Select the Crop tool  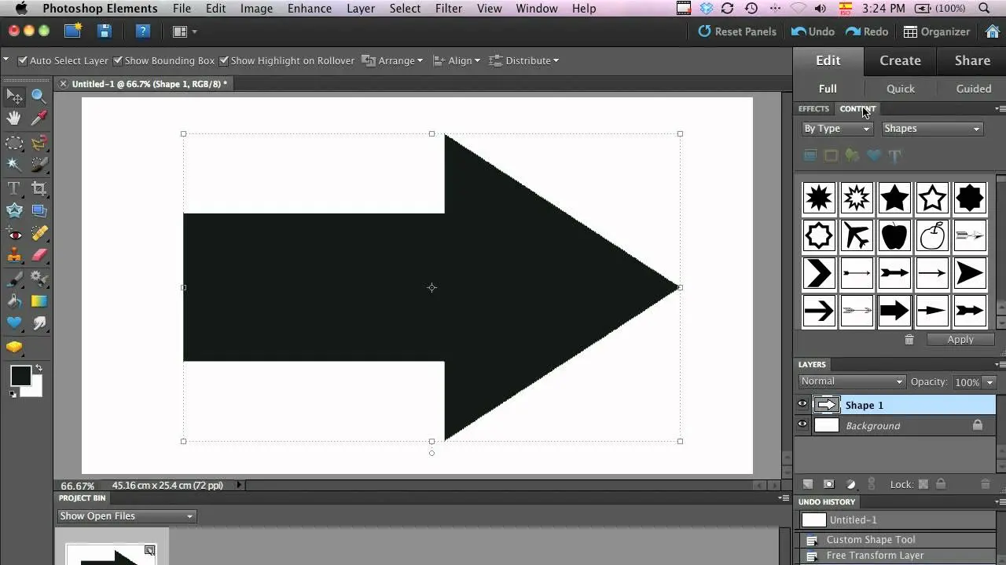pos(39,188)
